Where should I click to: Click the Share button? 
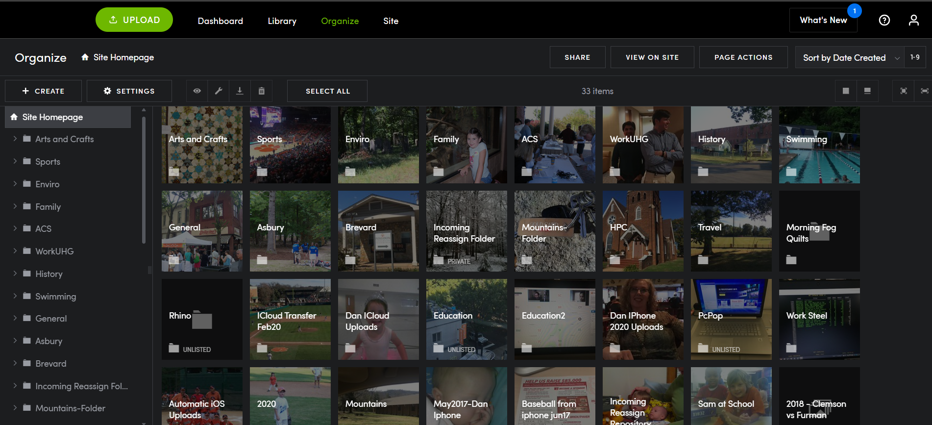click(578, 57)
